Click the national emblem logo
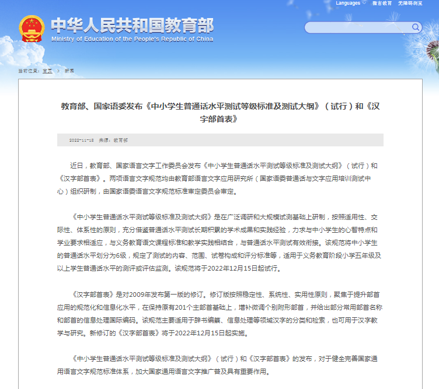Viewport: 439px width, 389px height. tap(32, 29)
